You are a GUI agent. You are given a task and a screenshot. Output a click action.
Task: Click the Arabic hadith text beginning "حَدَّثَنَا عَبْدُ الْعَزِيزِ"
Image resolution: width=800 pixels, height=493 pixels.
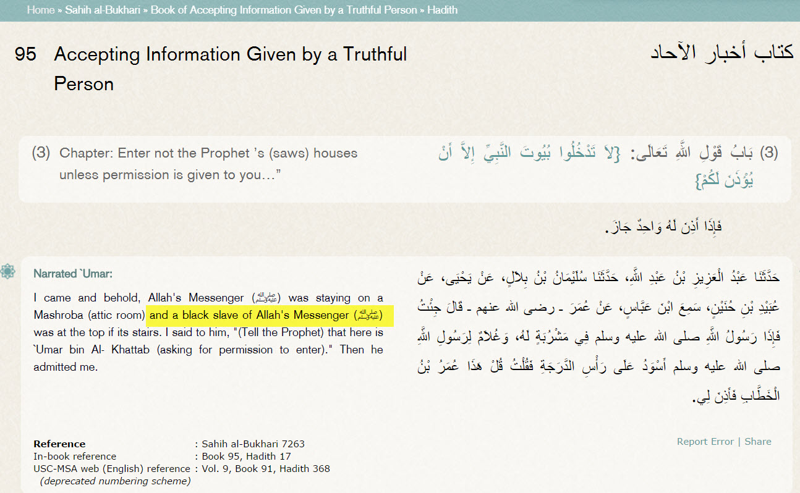[597, 337]
